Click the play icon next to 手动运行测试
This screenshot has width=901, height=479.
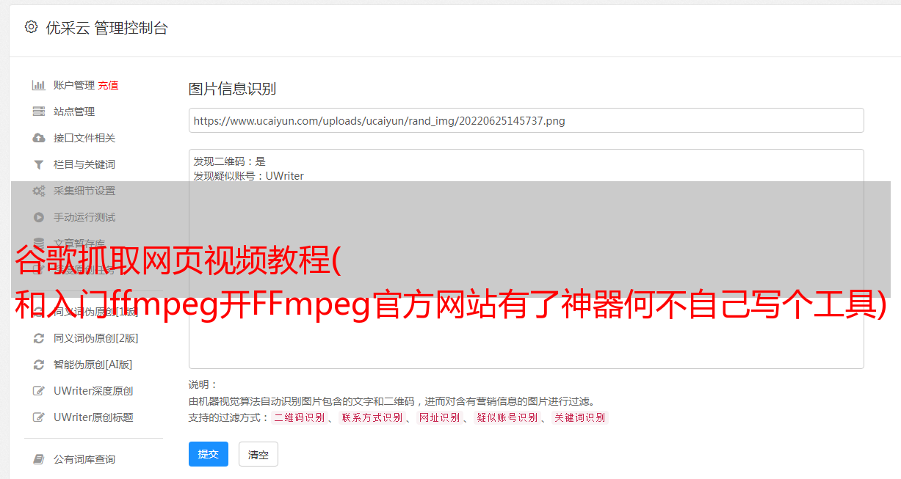(x=39, y=217)
